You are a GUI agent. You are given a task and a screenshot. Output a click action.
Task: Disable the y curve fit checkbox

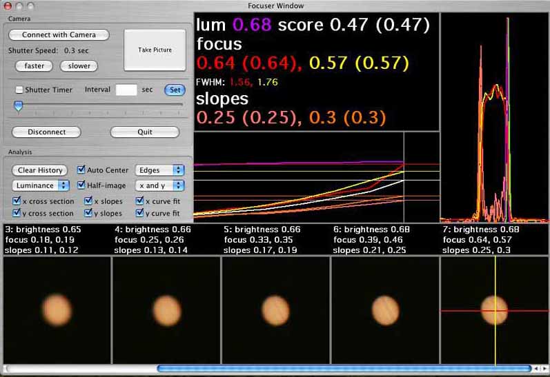coord(139,213)
